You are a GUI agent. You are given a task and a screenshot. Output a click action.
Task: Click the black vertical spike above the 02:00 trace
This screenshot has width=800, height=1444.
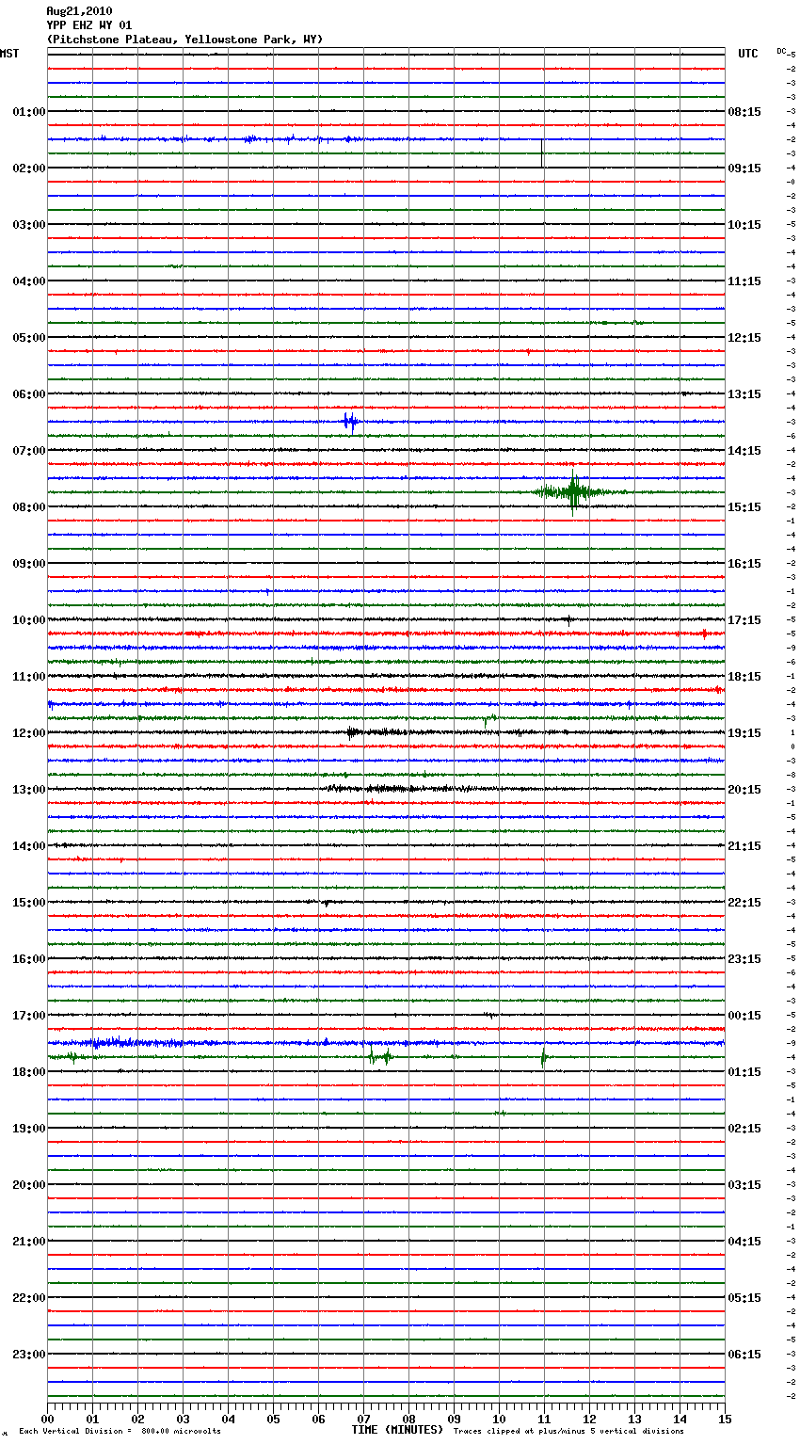[x=541, y=153]
